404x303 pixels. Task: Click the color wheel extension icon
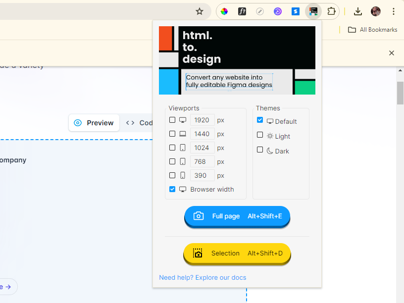(224, 11)
